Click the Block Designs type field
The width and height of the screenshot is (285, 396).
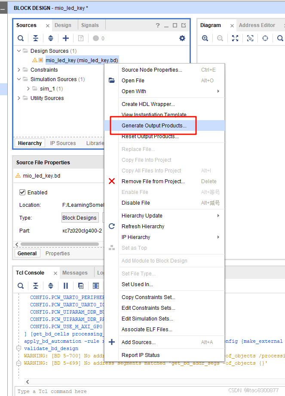pos(80,218)
